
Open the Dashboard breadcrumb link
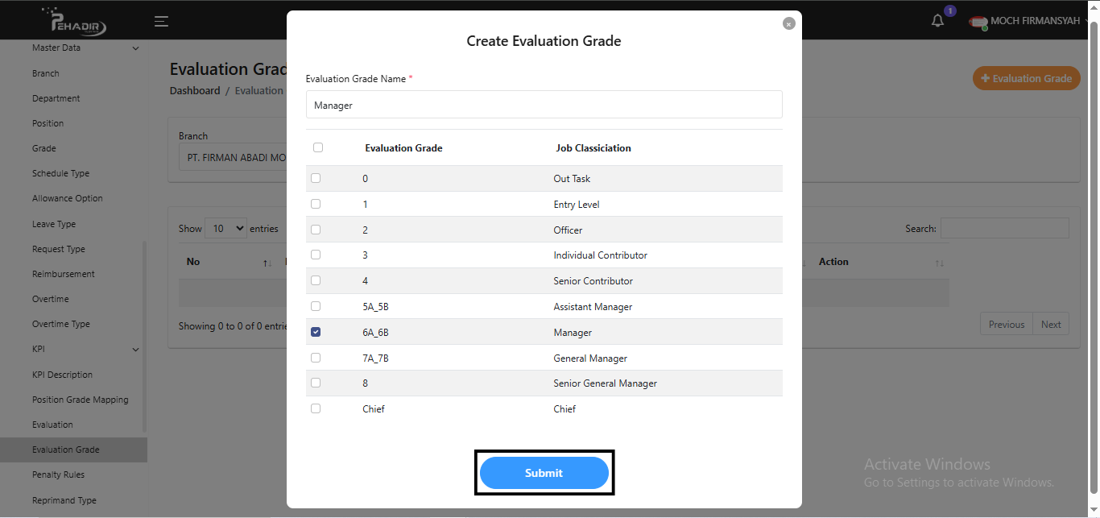195,89
